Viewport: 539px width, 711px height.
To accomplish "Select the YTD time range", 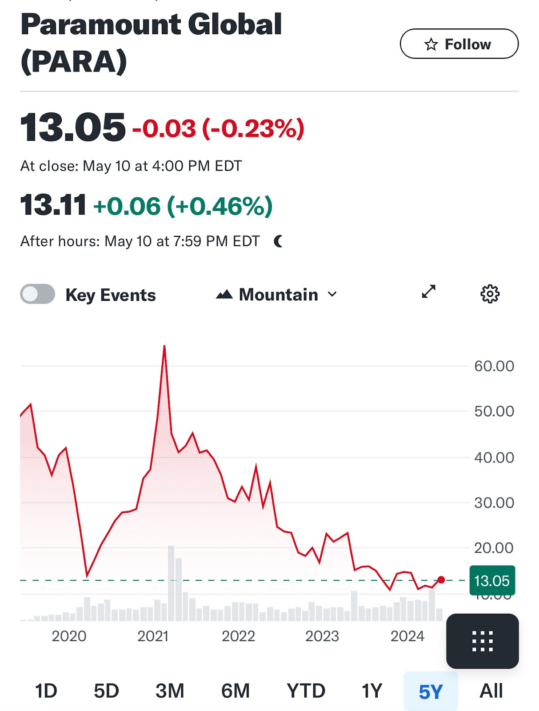I will pos(306,691).
